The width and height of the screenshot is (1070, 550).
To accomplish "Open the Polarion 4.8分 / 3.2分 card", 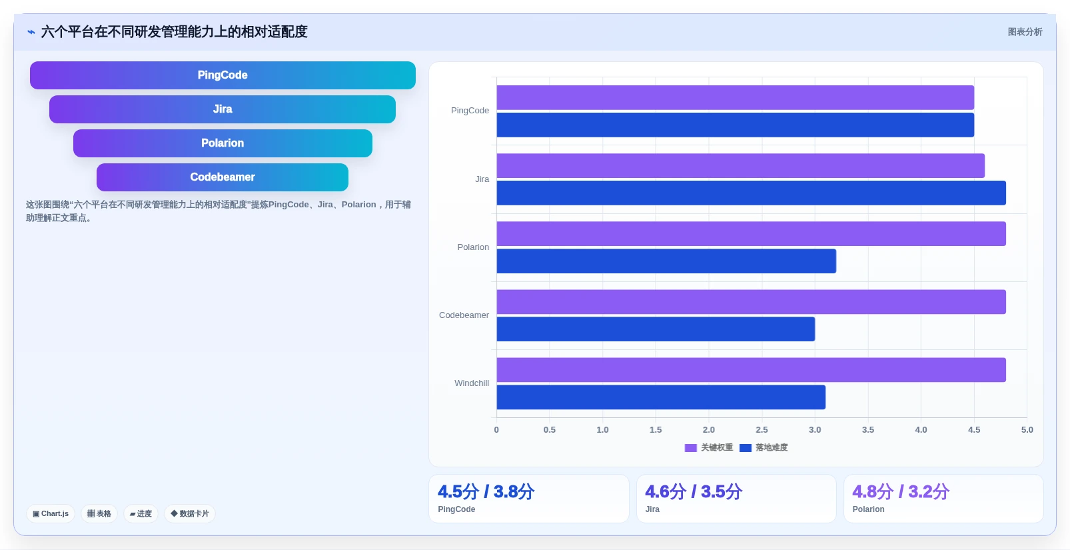I will 943,499.
